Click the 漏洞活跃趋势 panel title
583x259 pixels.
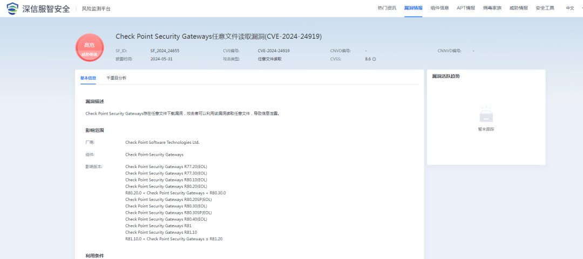pos(446,76)
